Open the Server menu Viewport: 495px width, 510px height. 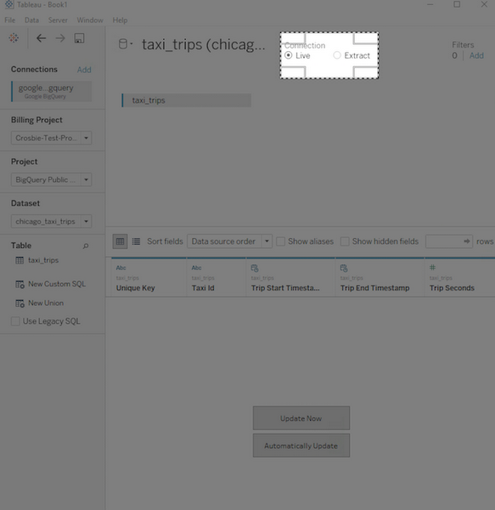point(58,20)
